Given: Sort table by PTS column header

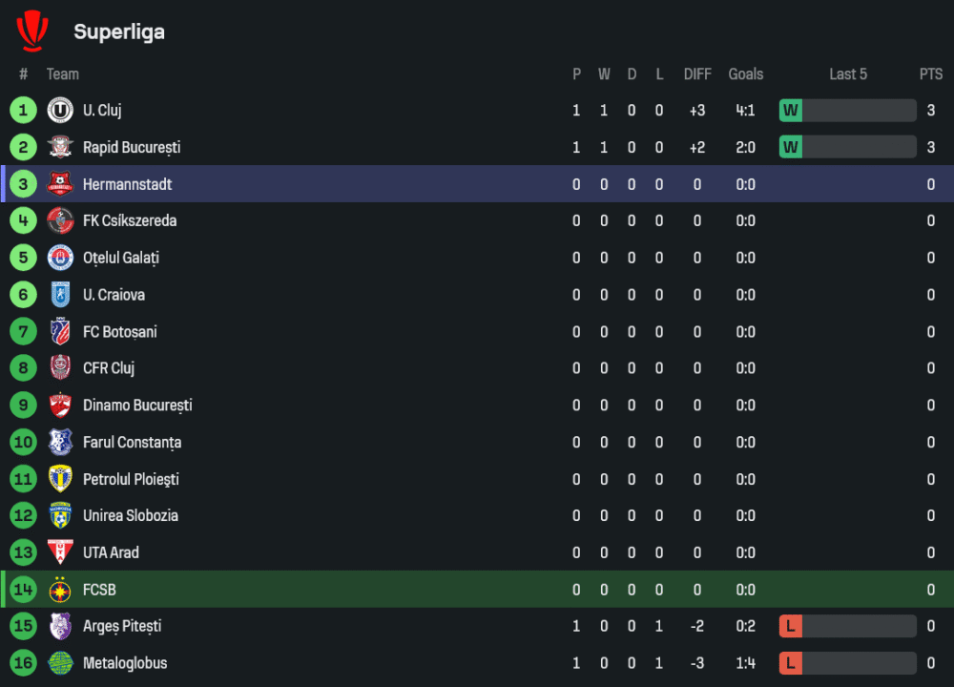Looking at the screenshot, I should 931,74.
